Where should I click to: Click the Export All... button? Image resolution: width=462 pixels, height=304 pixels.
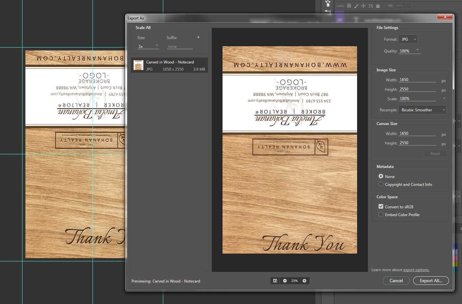point(431,281)
